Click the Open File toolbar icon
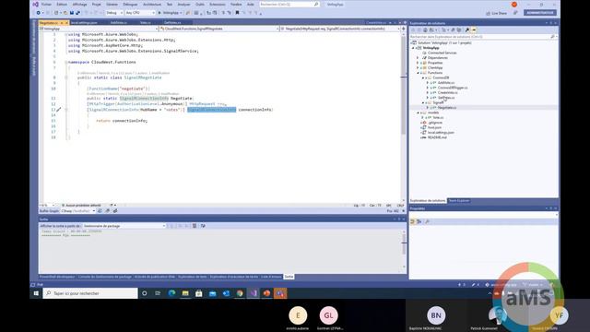 coord(65,13)
